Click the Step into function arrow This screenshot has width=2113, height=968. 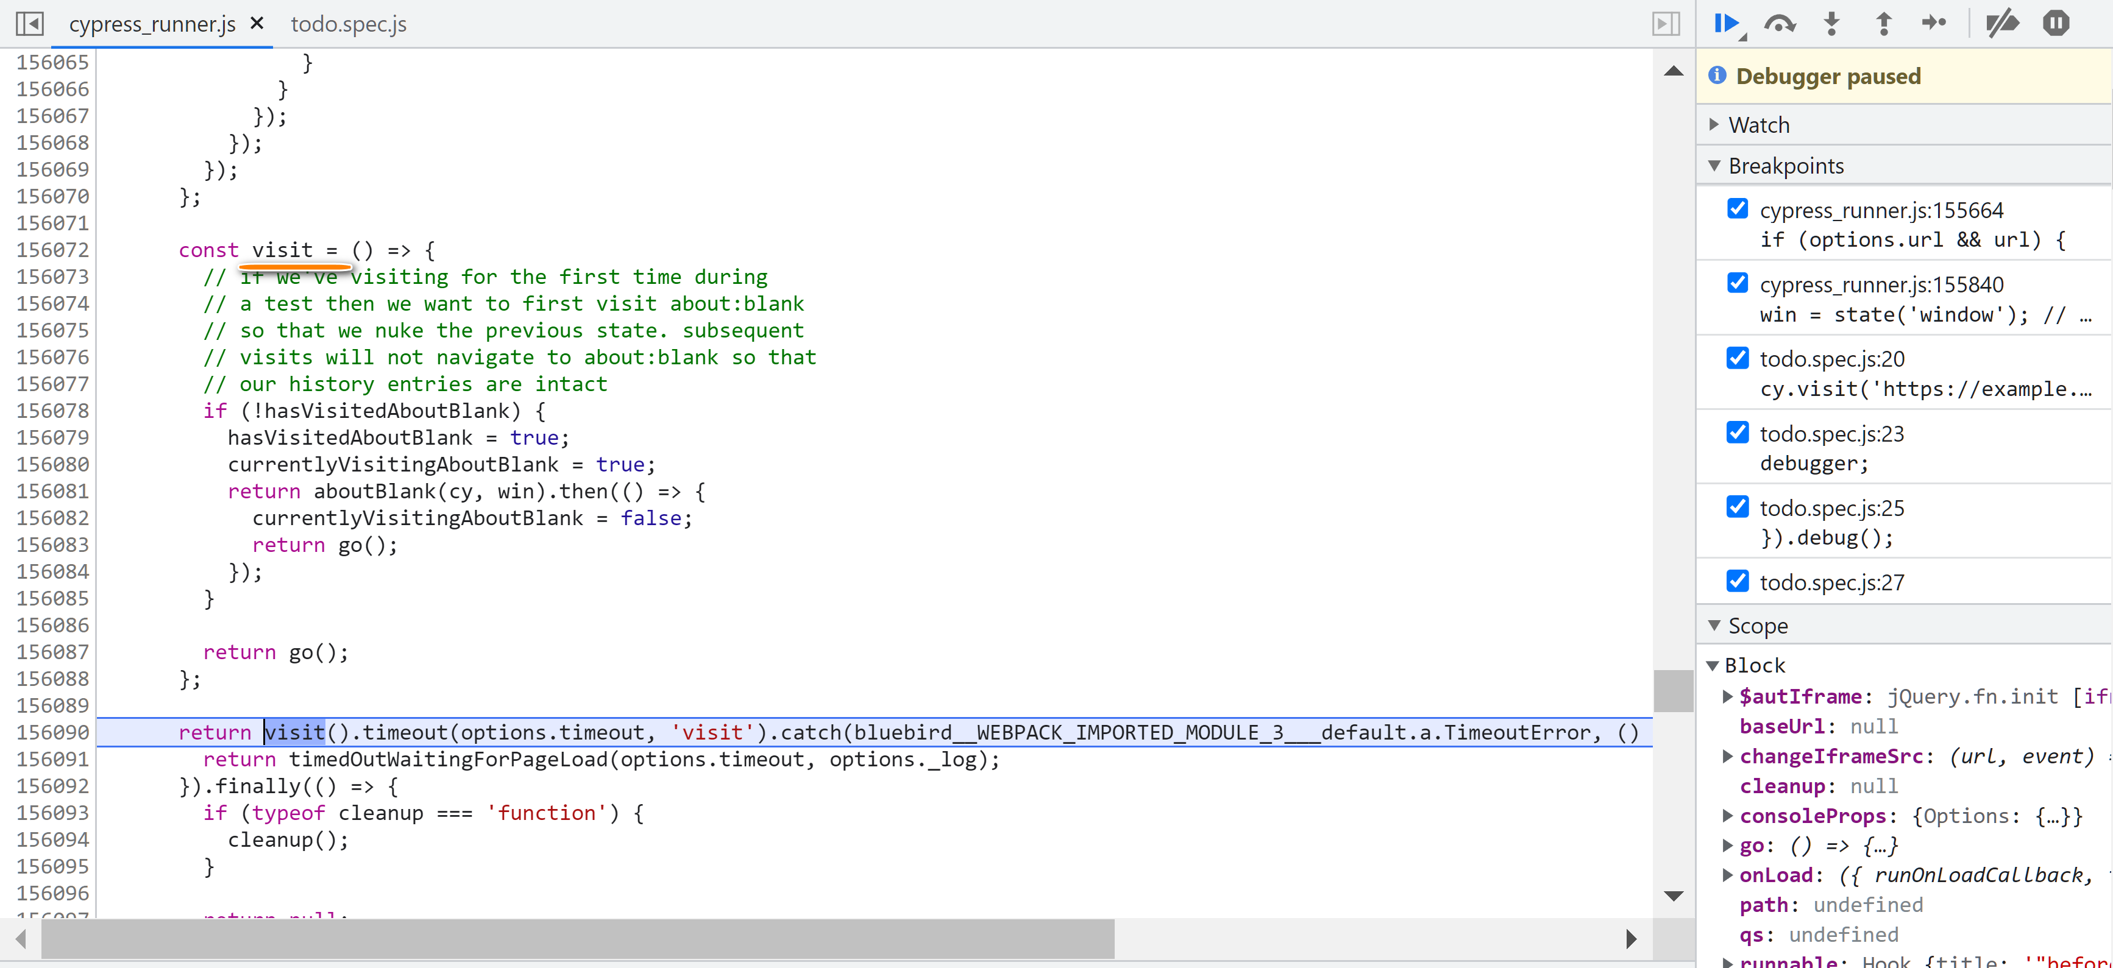click(x=1831, y=23)
